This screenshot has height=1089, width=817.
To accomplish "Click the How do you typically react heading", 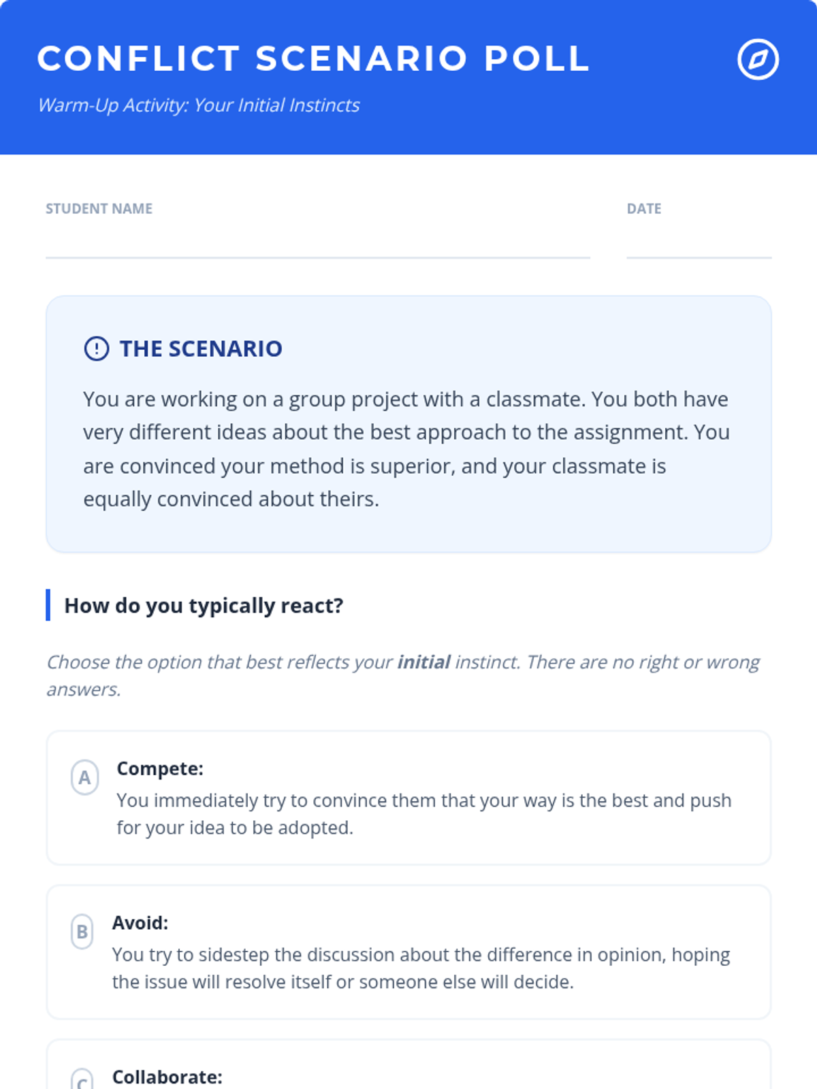I will (204, 605).
